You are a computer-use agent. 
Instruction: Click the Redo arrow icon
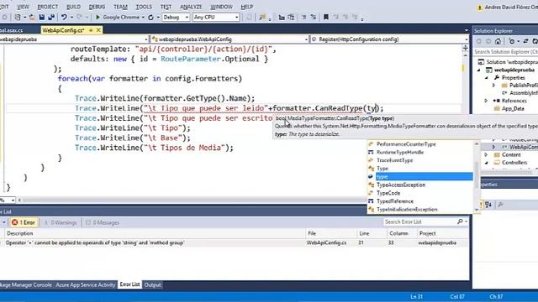[79, 17]
